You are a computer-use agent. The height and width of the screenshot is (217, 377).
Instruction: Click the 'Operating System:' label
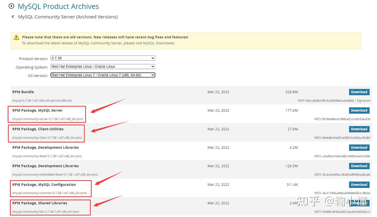(x=32, y=67)
